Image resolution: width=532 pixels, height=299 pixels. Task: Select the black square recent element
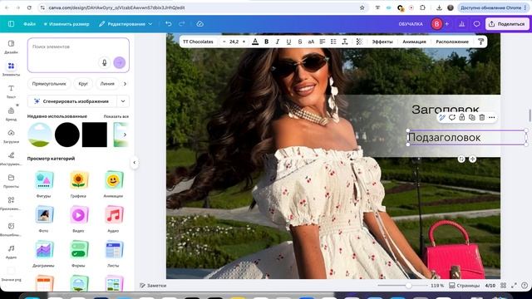click(x=95, y=135)
